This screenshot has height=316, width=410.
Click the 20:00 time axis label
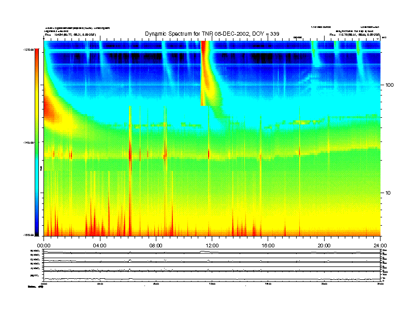[324, 246]
